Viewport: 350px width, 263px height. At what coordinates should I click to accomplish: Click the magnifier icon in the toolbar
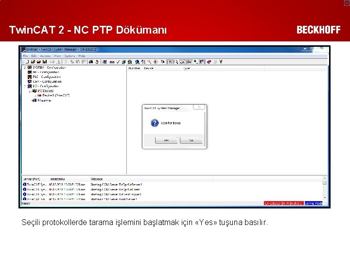pyautogui.click(x=176, y=62)
